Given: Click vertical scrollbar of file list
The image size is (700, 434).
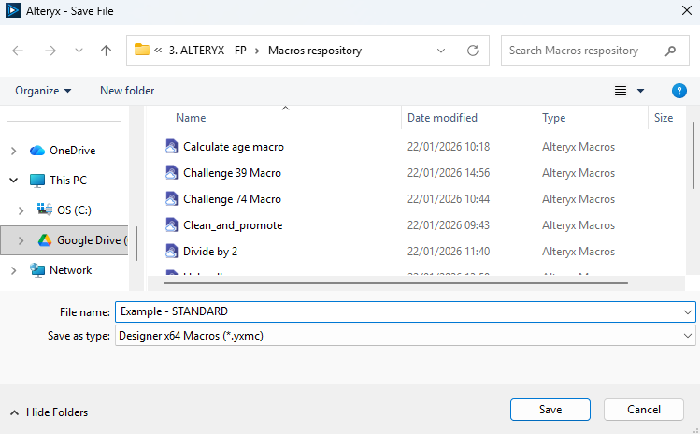Looking at the screenshot, I should pos(693,155).
